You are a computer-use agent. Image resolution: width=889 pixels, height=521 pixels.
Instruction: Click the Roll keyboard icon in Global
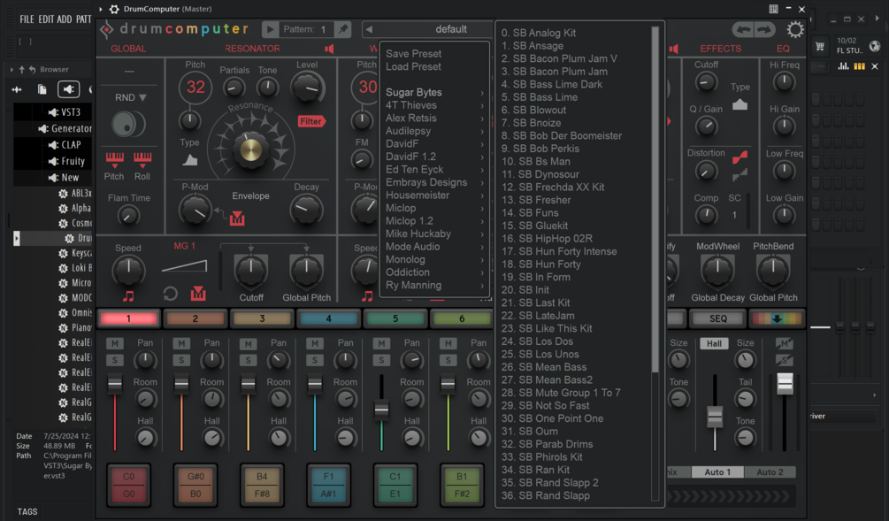click(142, 159)
